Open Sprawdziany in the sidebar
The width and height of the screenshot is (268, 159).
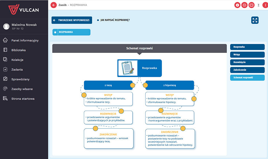tap(20, 79)
